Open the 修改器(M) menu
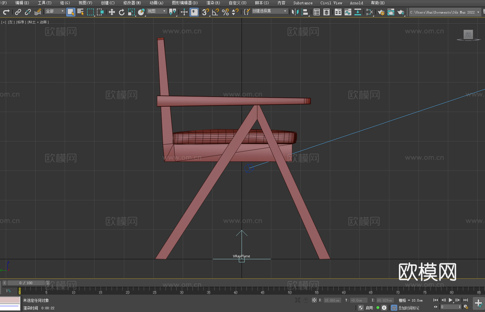This screenshot has width=485, height=312. [x=132, y=3]
